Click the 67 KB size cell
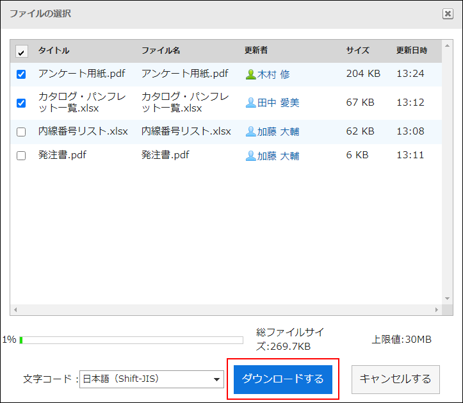Screen dimensions: 463x403 pyautogui.click(x=361, y=103)
